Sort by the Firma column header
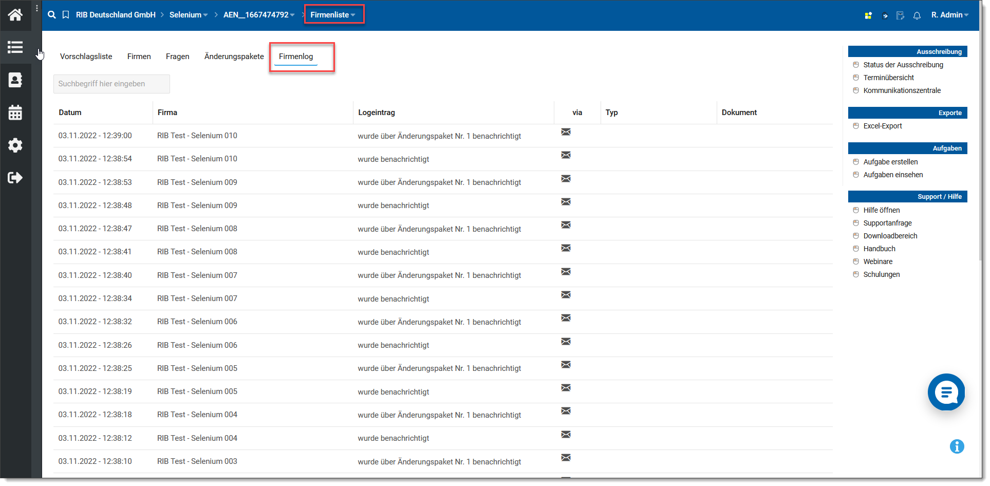 coord(167,113)
